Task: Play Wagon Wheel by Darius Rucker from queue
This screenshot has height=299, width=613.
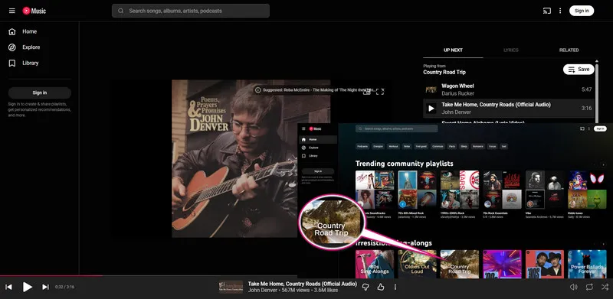Action: [x=509, y=89]
